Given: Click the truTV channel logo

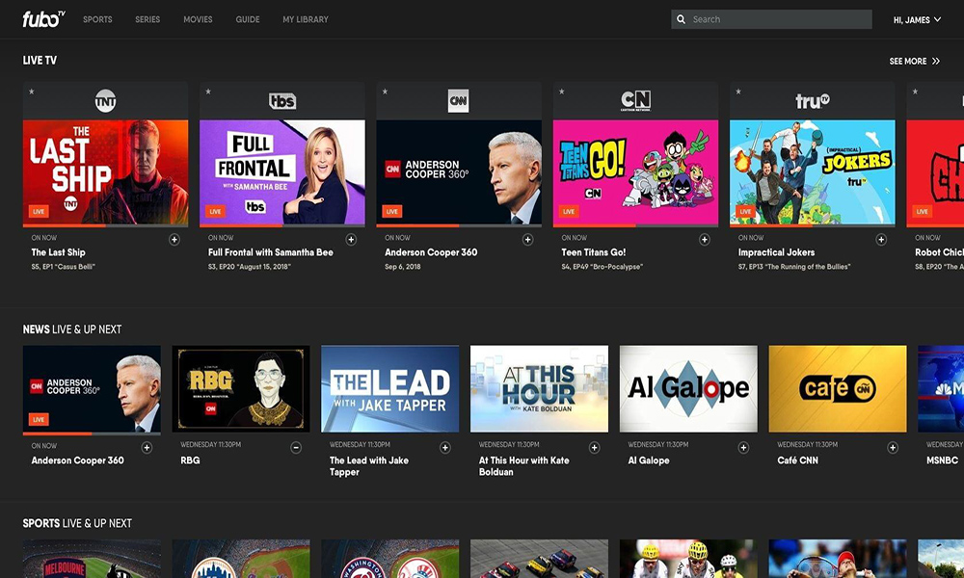Looking at the screenshot, I should coord(812,101).
